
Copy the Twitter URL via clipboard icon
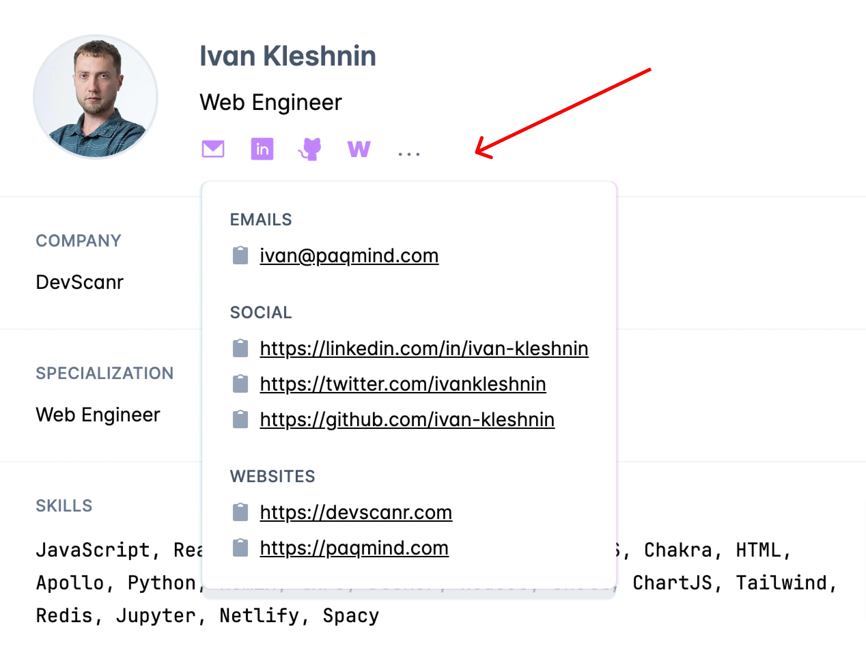pyautogui.click(x=240, y=384)
